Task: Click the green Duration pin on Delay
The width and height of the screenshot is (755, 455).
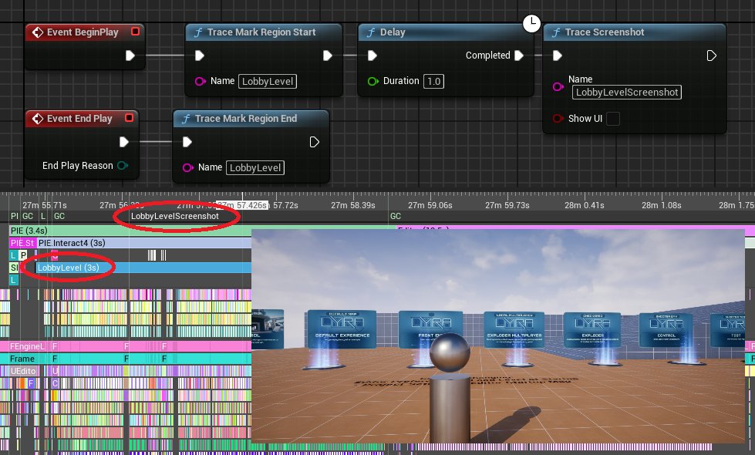Action: point(372,81)
